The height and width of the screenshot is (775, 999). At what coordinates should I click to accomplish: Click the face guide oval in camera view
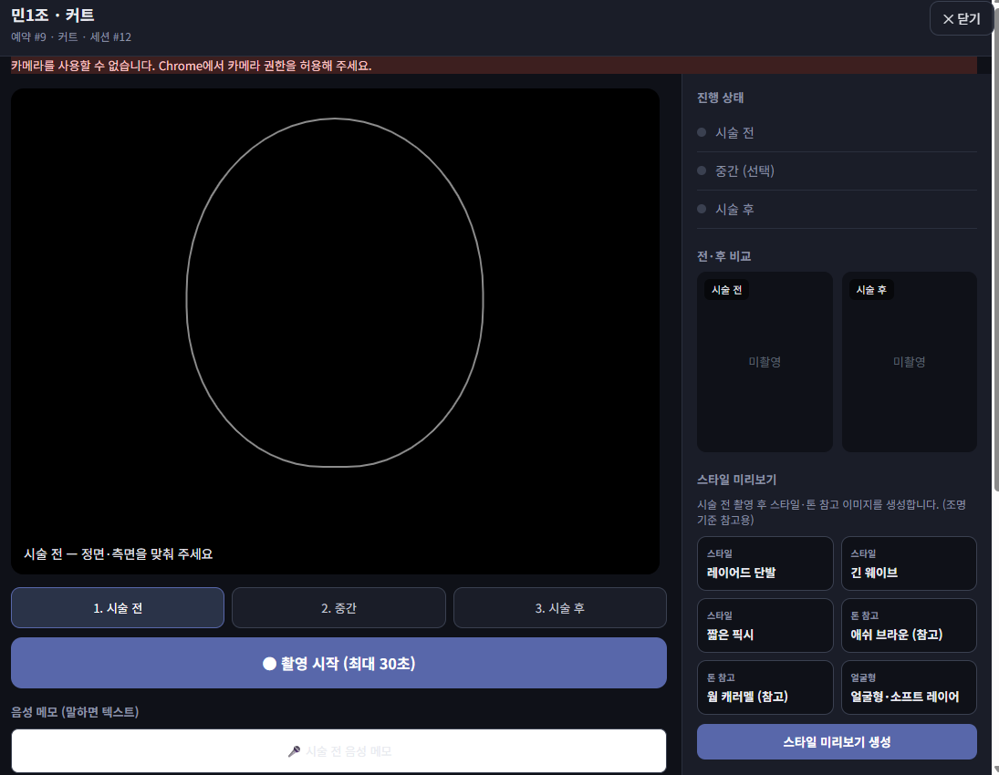click(x=335, y=293)
